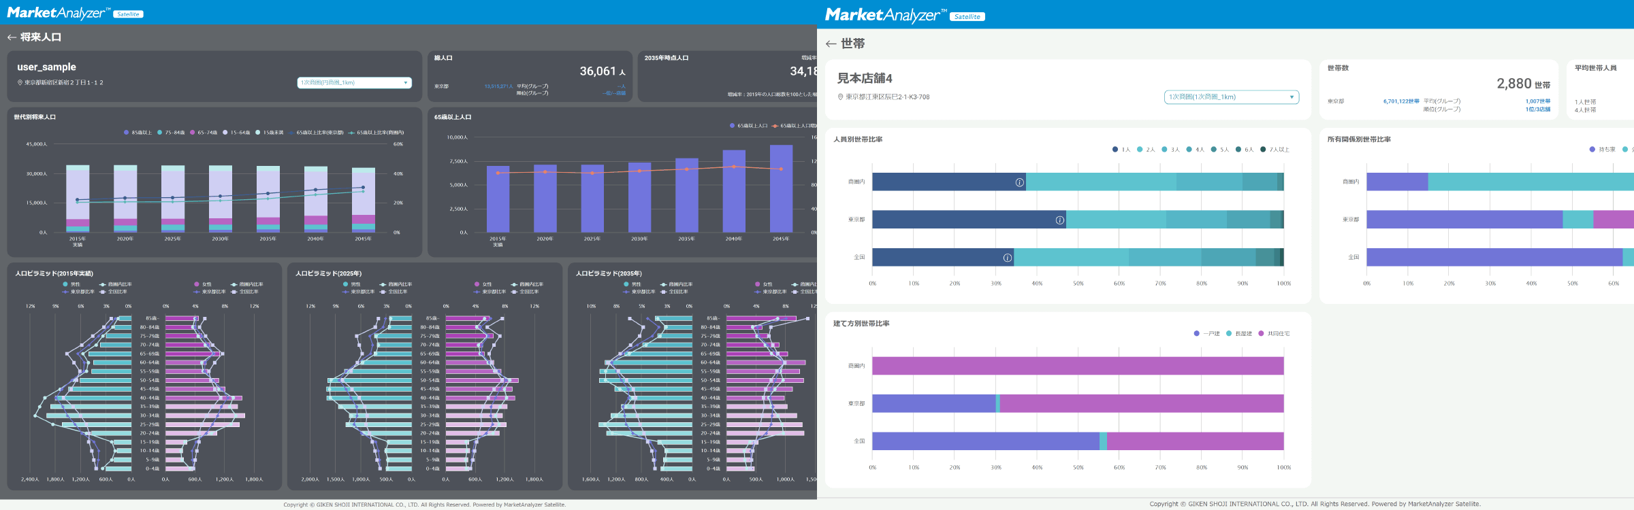Viewport: 1634px width, 510px height.
Task: Click 全国 一戸建 bar segment in 建て方別世帯比率
Action: click(986, 441)
